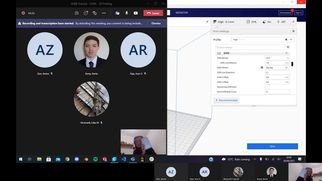Click taskbar volume speaker icon
This screenshot has height=181, width=322.
[x=279, y=159]
